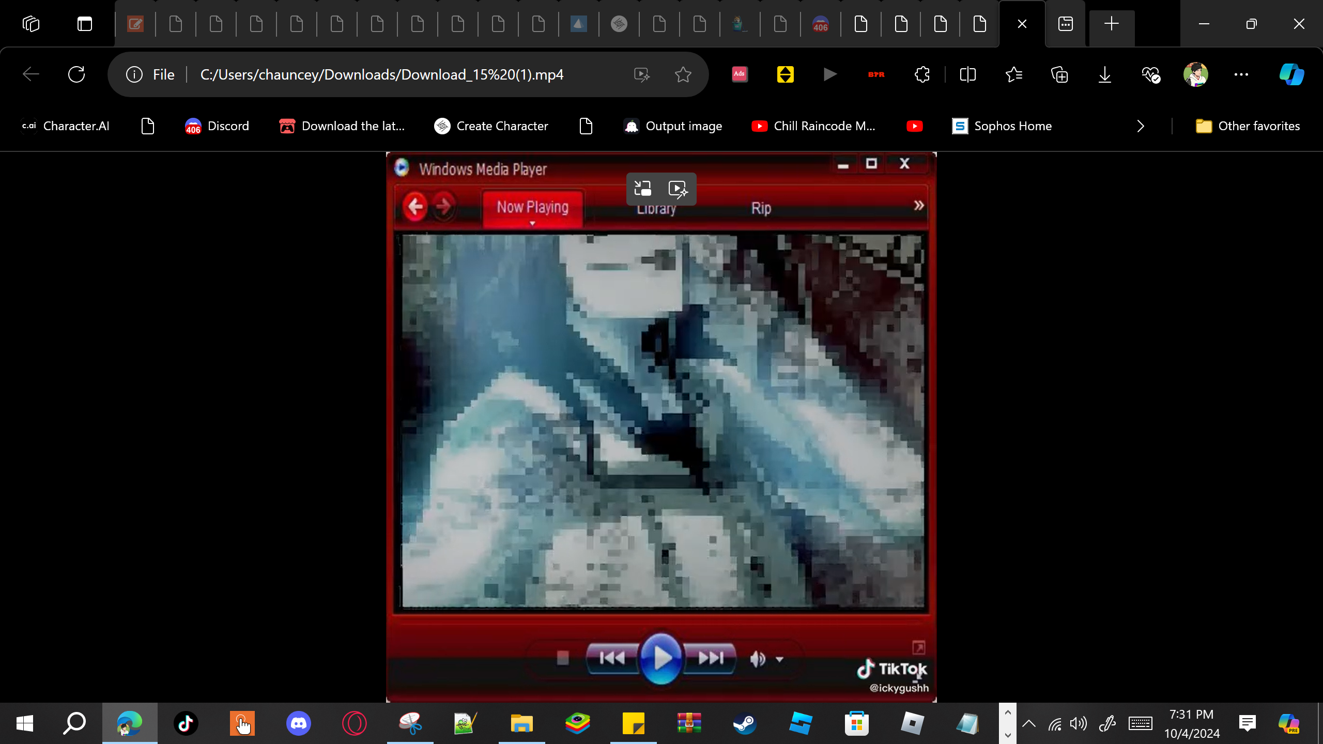Open the Chill Raincode M... favorite
Image resolution: width=1323 pixels, height=744 pixels.
coord(813,126)
